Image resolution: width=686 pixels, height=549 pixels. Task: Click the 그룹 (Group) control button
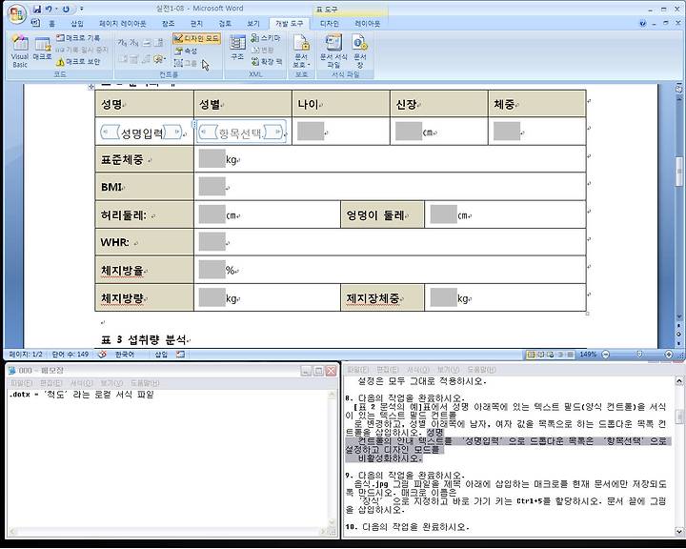pos(186,63)
